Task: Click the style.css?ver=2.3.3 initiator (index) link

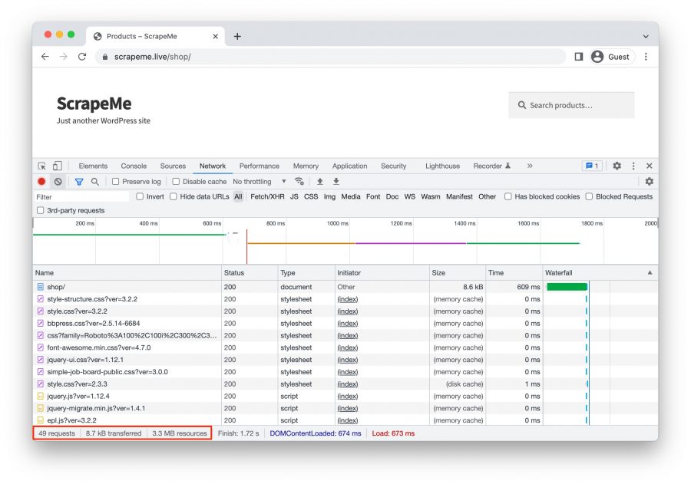Action: [x=348, y=384]
